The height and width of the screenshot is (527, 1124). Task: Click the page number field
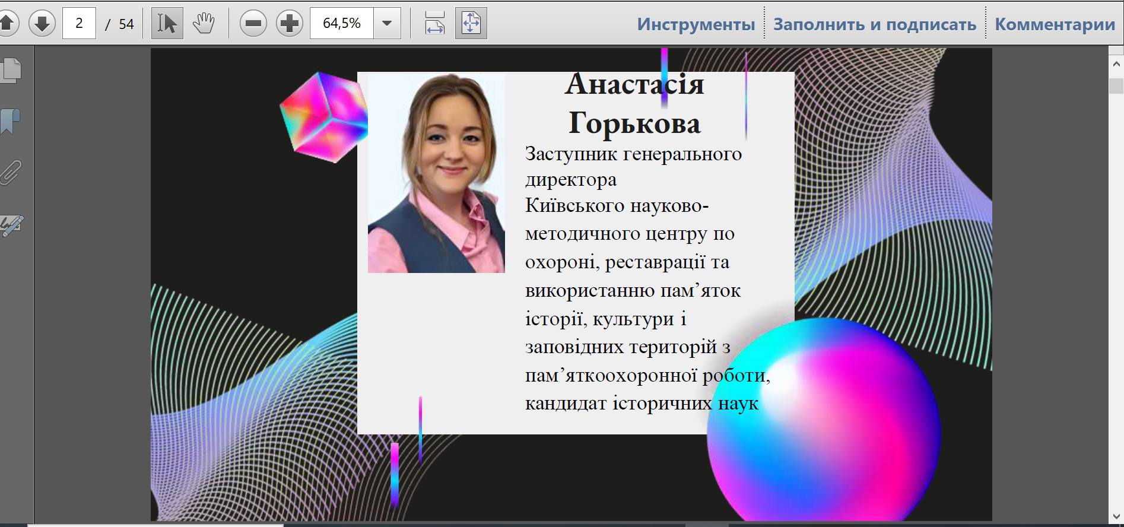79,24
